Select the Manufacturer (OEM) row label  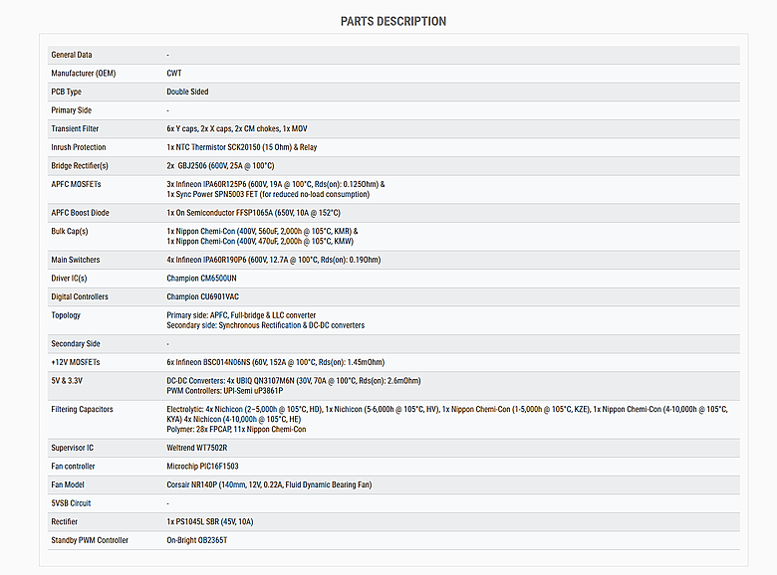point(84,74)
